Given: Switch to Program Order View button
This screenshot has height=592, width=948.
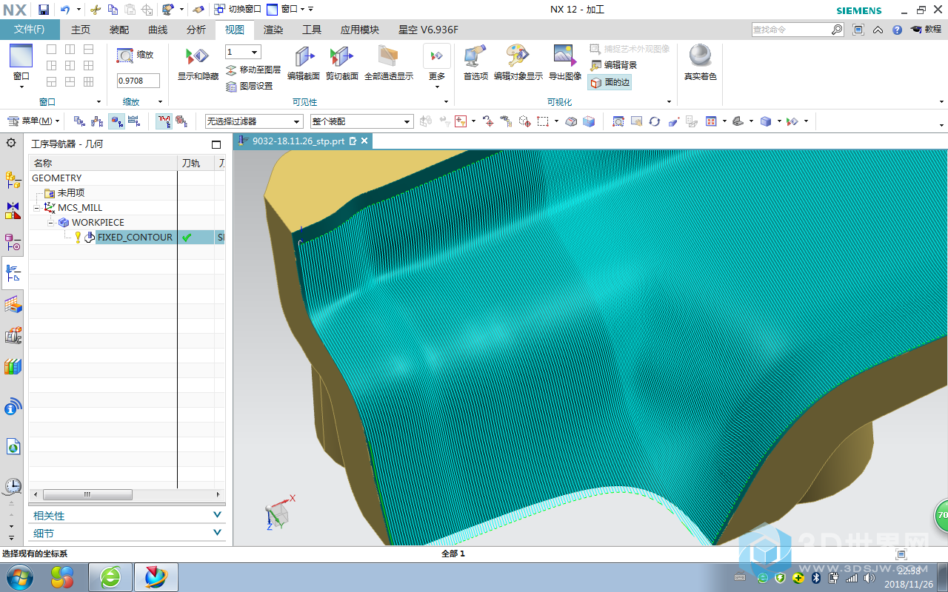Looking at the screenshot, I should 79,121.
